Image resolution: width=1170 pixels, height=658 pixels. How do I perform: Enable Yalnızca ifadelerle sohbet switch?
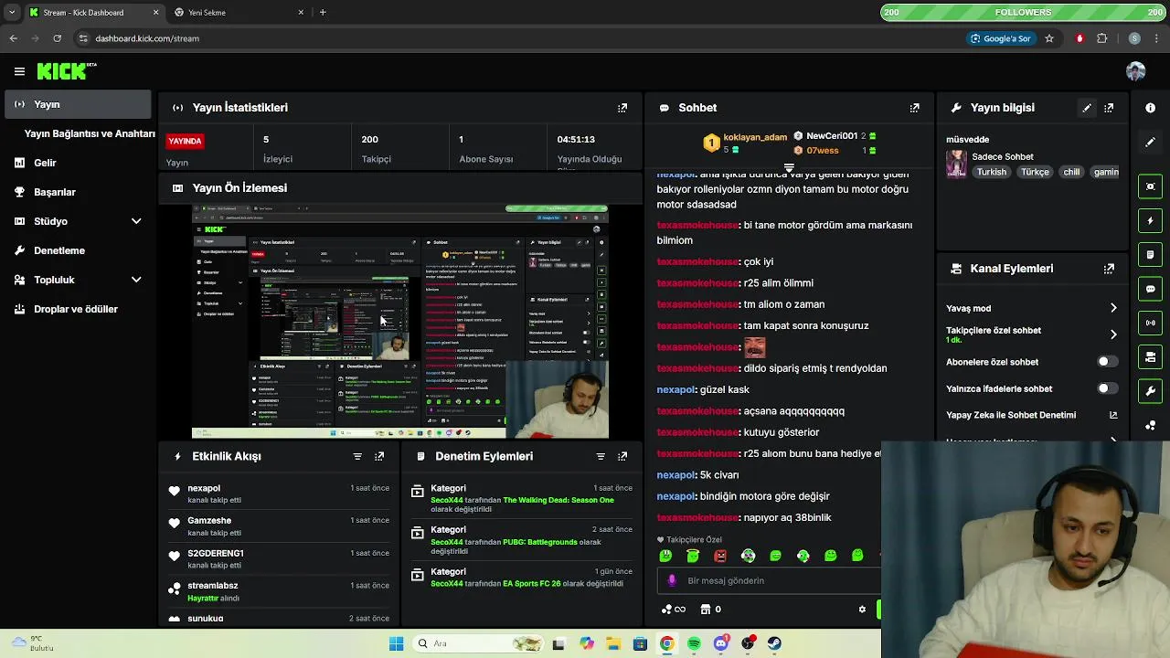pyautogui.click(x=1107, y=388)
